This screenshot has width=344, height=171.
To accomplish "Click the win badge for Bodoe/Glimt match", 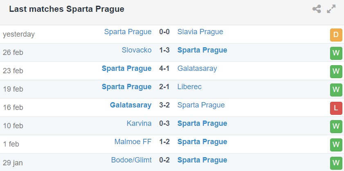I will point(336,163).
